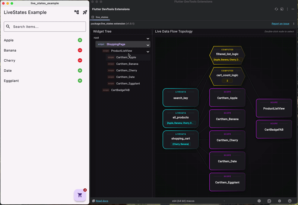The height and width of the screenshot is (205, 298).
Task: Click the search_key livedata node
Action: click(181, 98)
